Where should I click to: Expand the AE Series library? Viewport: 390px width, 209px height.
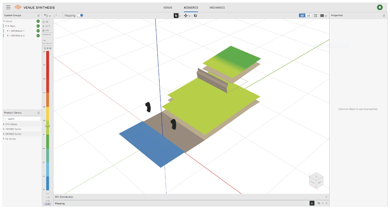(x=4, y=139)
